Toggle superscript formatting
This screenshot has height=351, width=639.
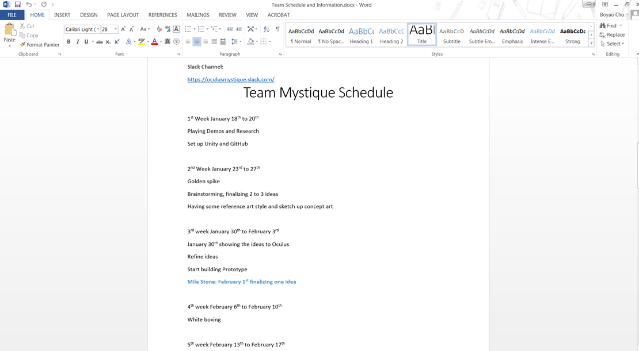(117, 41)
